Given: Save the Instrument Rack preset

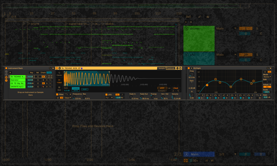Looking at the screenshot, I should [x=53, y=68].
